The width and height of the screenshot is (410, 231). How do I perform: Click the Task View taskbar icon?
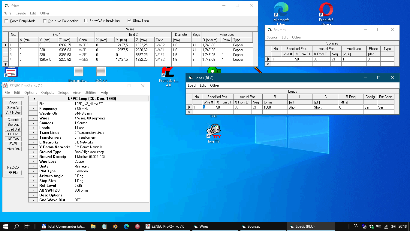coord(27,226)
